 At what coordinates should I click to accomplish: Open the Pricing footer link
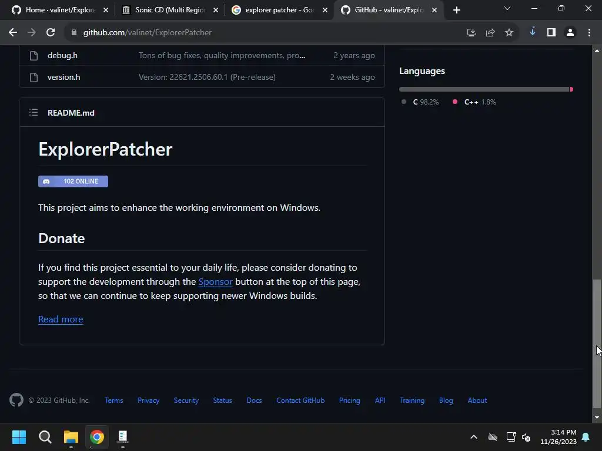(350, 400)
